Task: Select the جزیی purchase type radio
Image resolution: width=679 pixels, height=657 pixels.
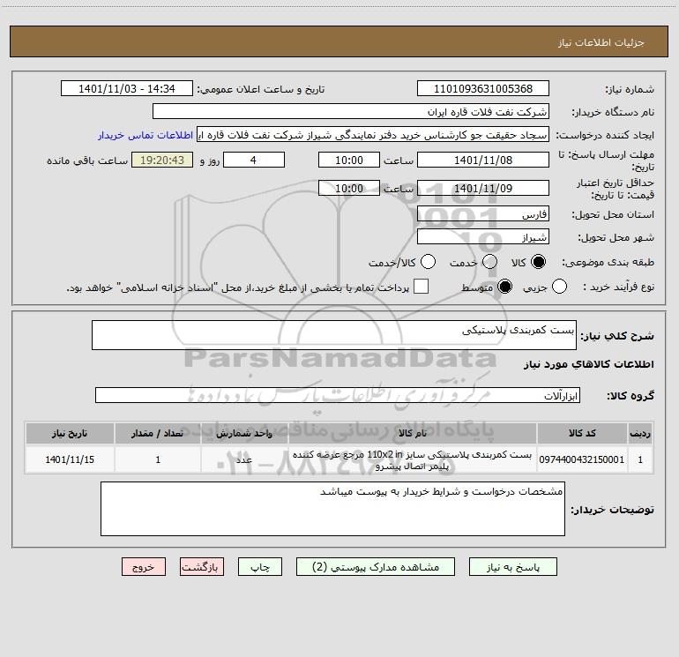Action: 559,287
